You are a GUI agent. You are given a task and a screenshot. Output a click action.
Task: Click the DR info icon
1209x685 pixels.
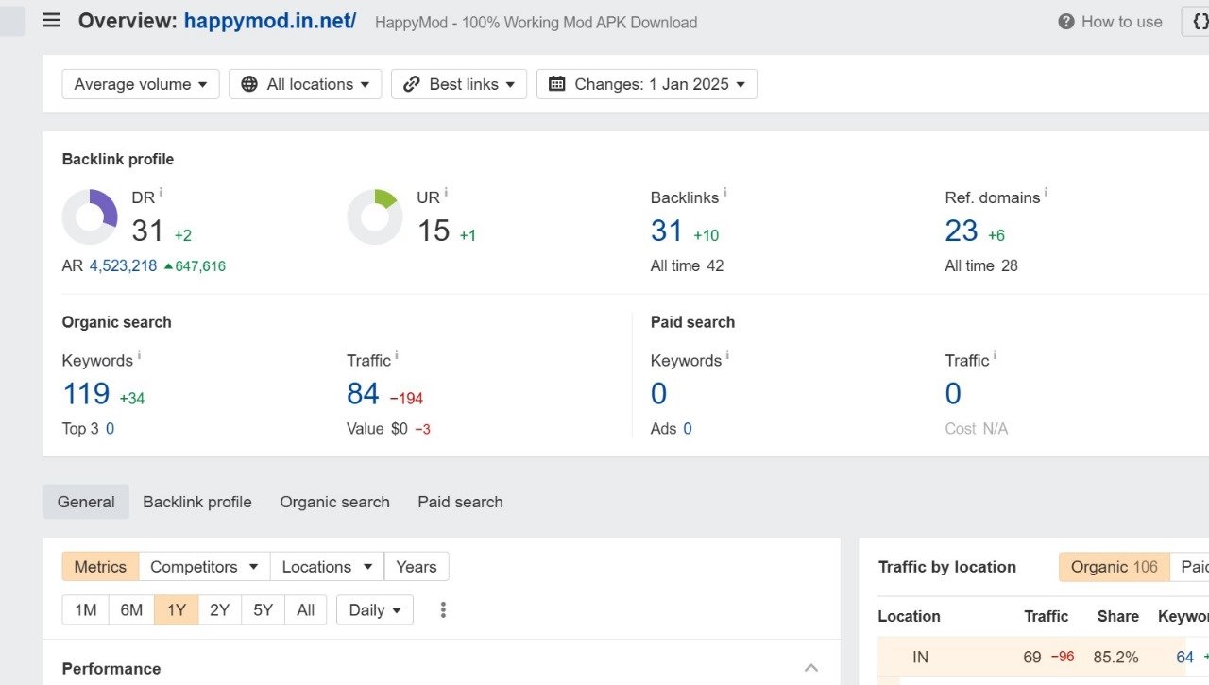161,193
